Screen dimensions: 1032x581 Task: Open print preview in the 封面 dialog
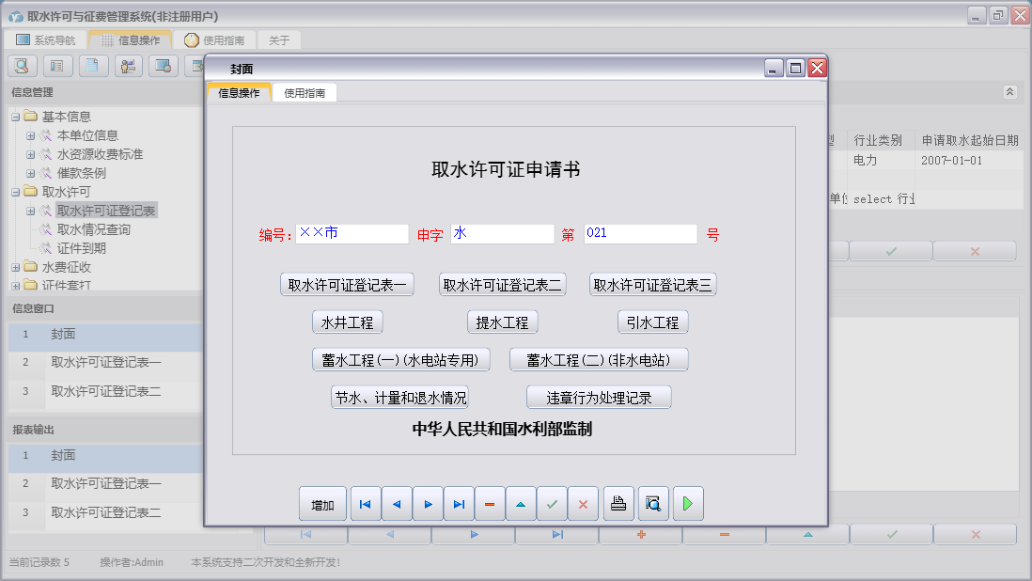coord(652,503)
